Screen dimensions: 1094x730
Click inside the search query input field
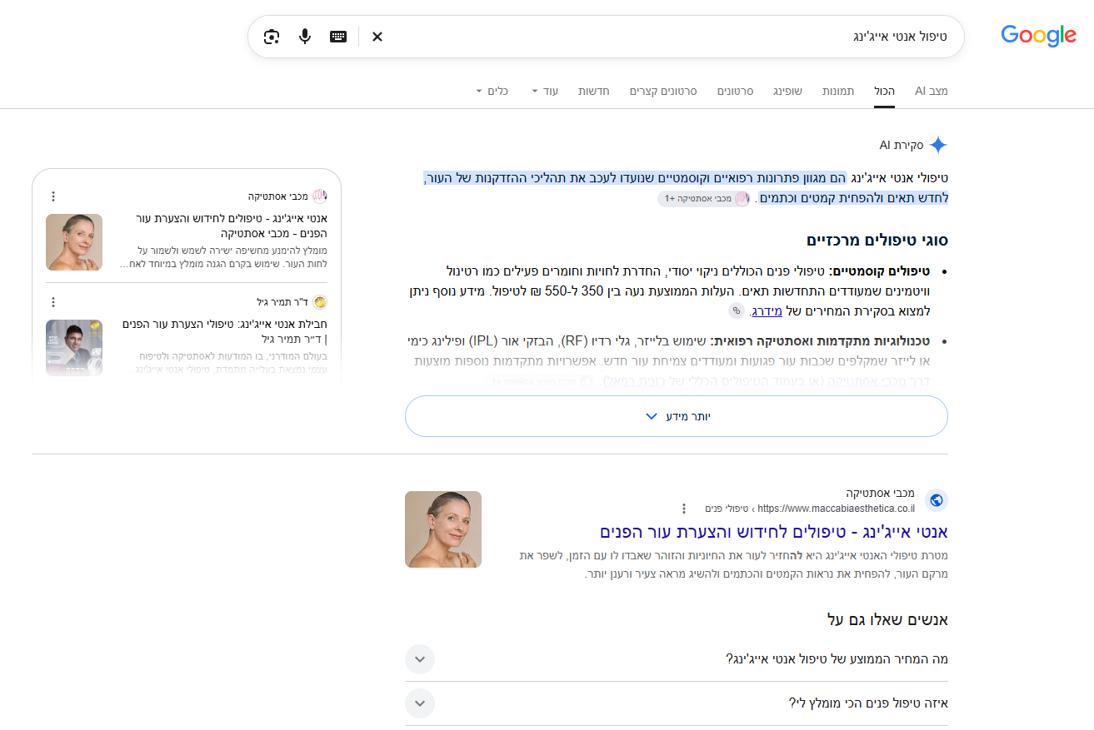667,37
